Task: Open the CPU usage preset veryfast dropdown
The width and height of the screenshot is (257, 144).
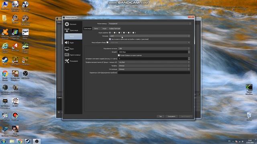Action: (154, 62)
